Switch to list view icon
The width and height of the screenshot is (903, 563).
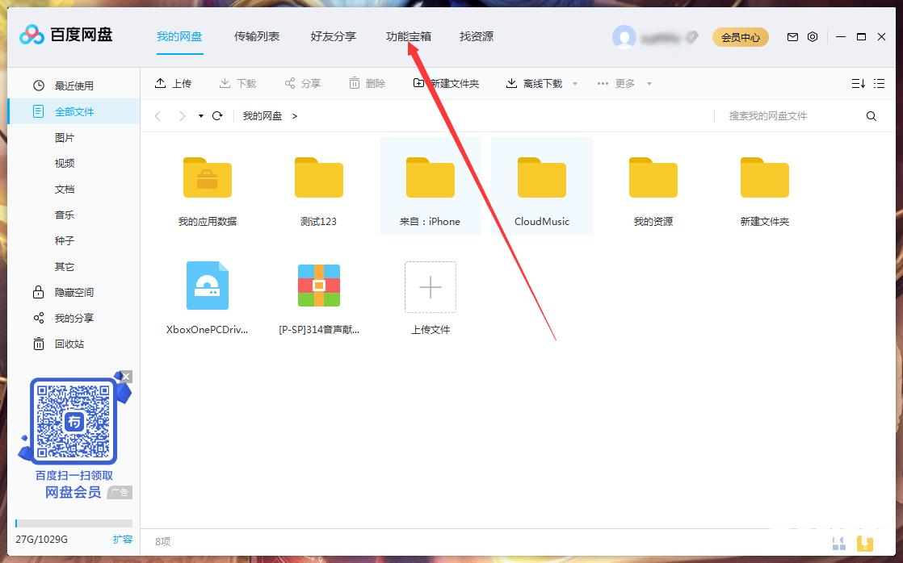879,84
